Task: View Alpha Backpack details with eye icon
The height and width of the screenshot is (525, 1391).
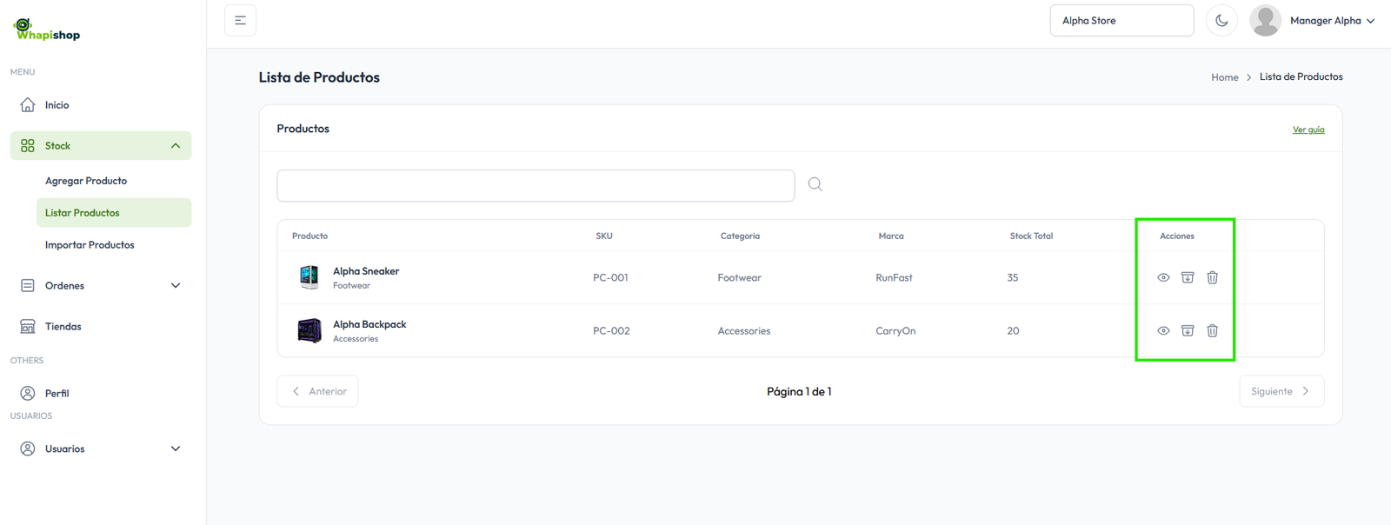Action: pos(1163,331)
